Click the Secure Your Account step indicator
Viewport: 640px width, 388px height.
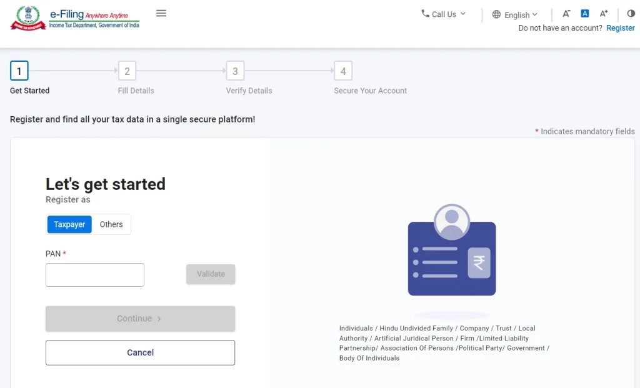(x=343, y=71)
